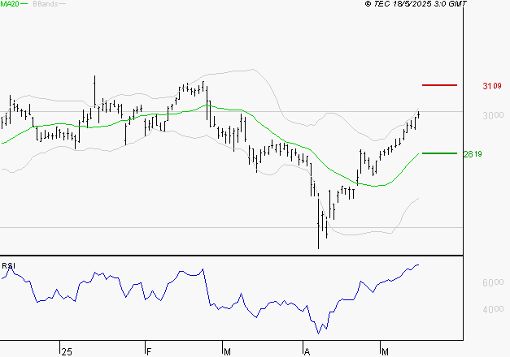Click the TEC 18/5/2025 copyright text
The height and width of the screenshot is (357, 510).
click(416, 4)
